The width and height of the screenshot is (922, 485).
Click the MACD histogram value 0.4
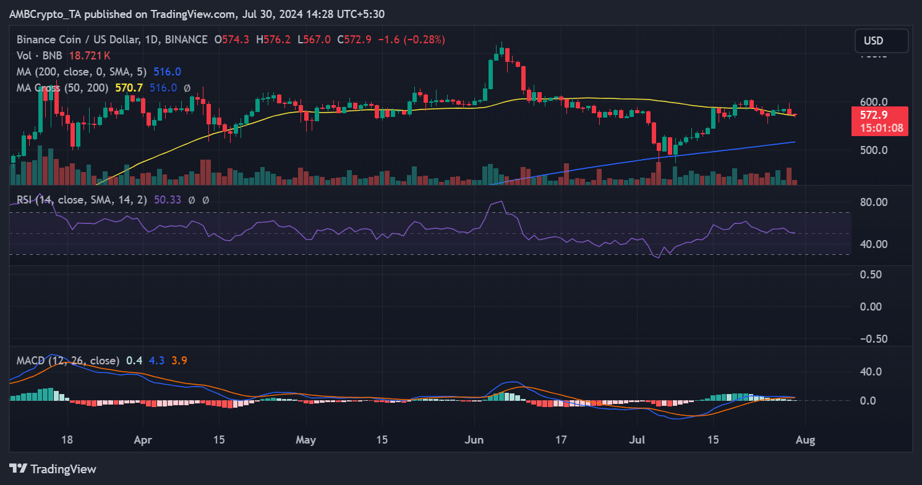134,360
